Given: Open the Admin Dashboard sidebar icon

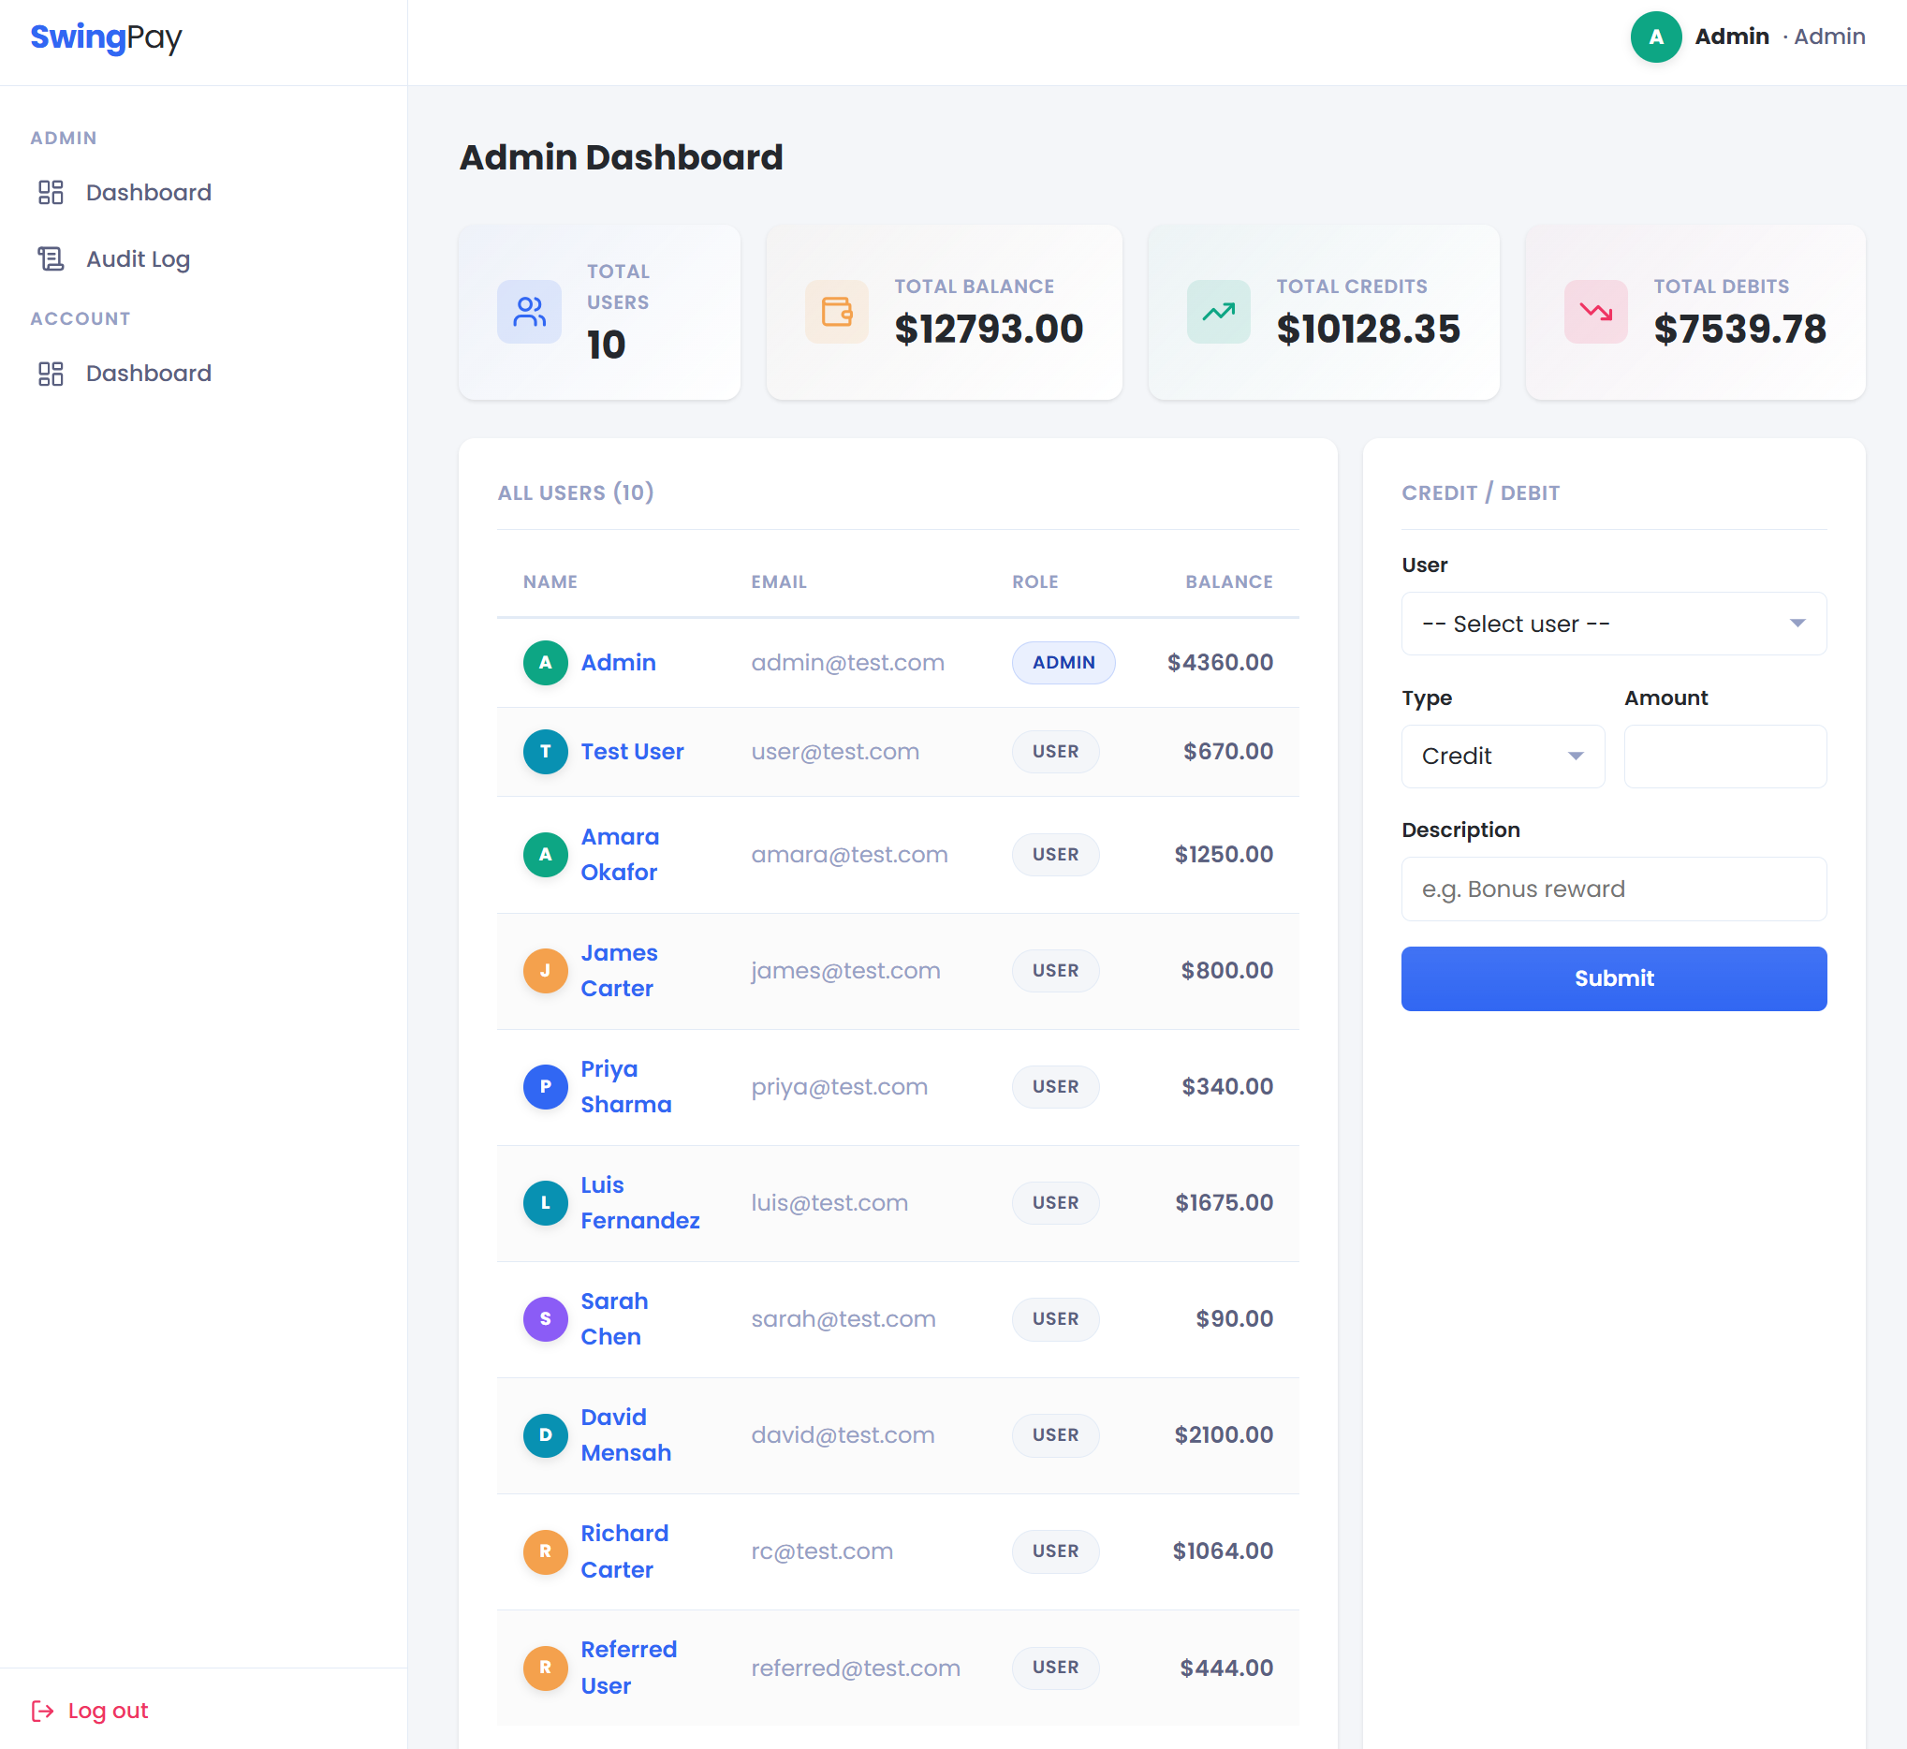Looking at the screenshot, I should pos(51,192).
